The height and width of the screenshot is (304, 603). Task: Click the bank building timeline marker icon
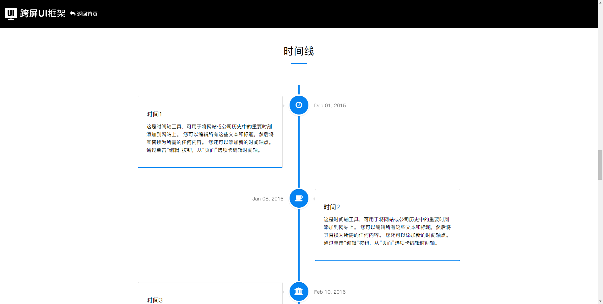299,291
